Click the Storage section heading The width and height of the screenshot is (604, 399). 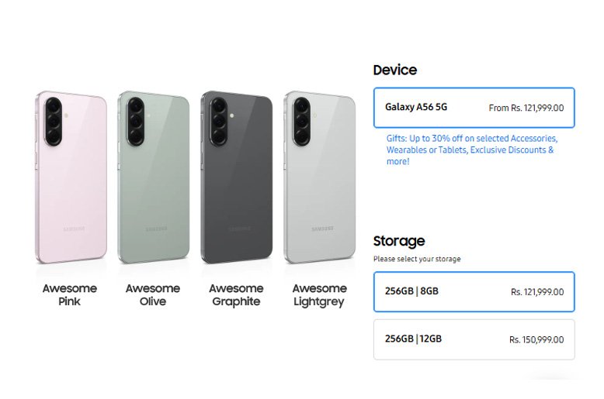(x=398, y=241)
